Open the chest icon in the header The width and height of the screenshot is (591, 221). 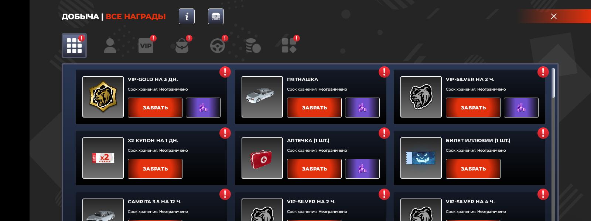click(216, 17)
